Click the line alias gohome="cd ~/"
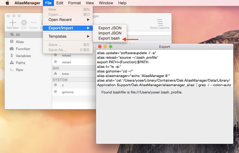This screenshot has width=239, height=153. tap(115, 71)
